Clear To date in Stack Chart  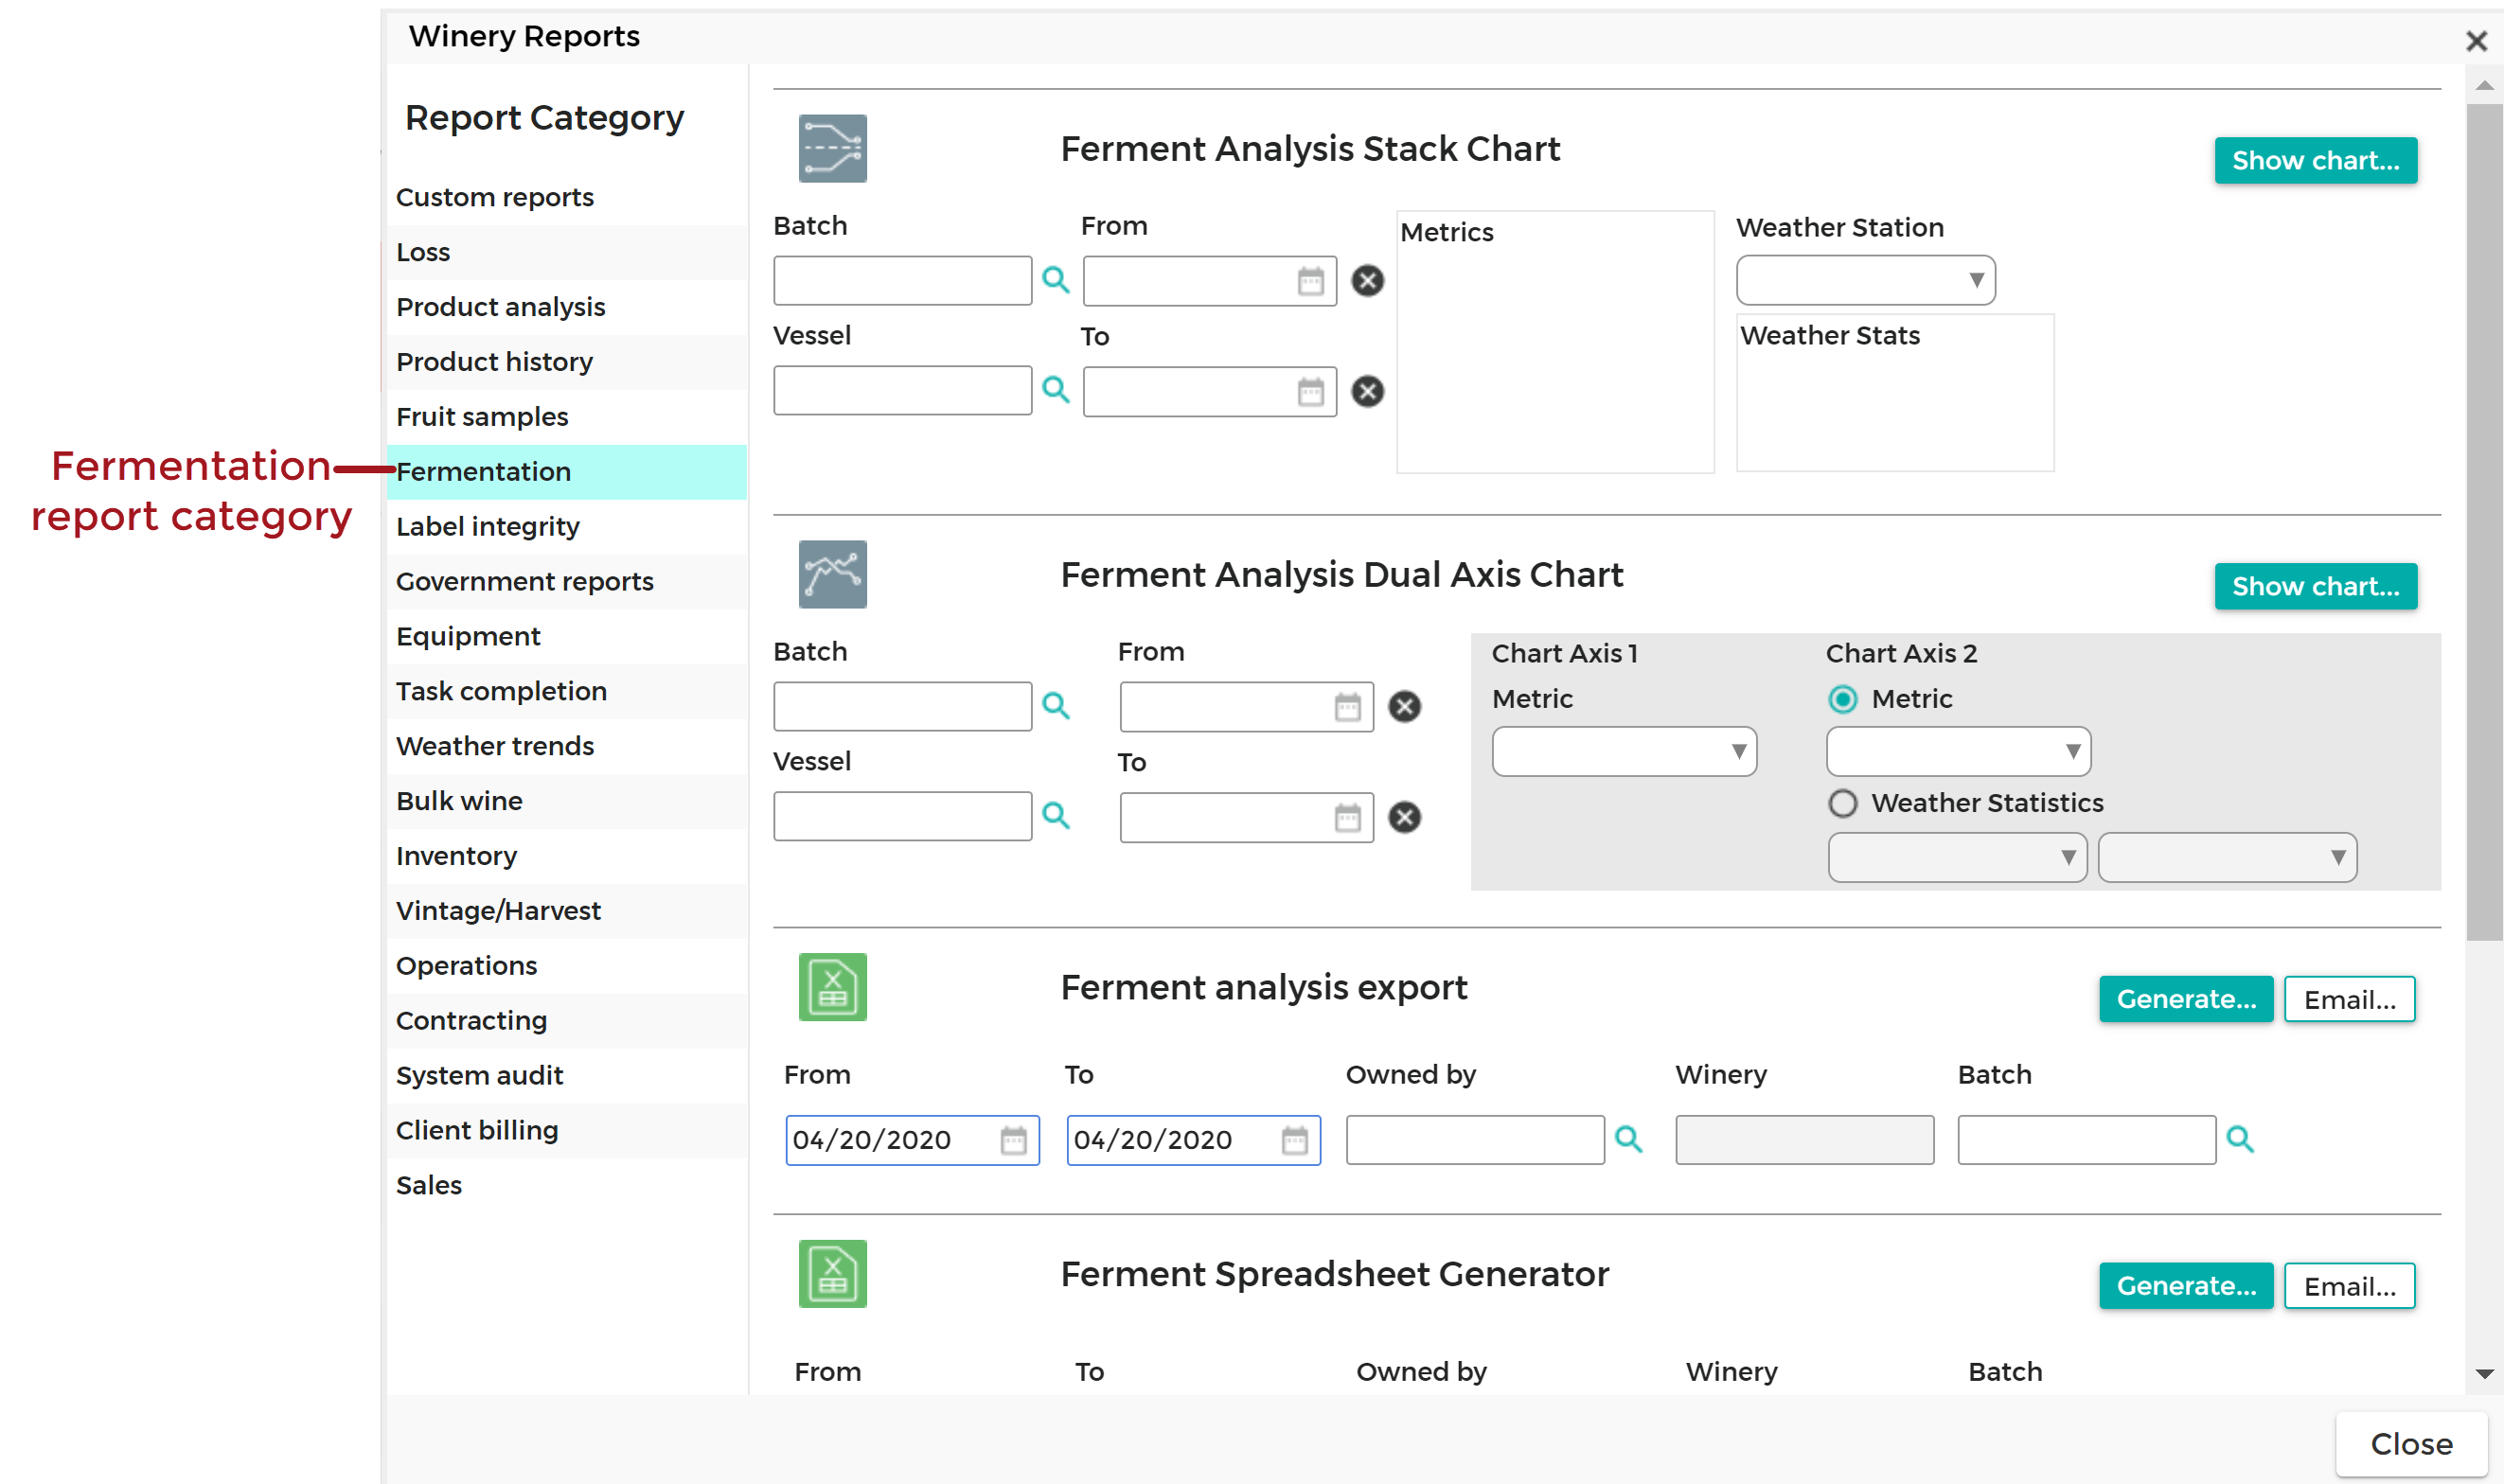(x=1367, y=391)
